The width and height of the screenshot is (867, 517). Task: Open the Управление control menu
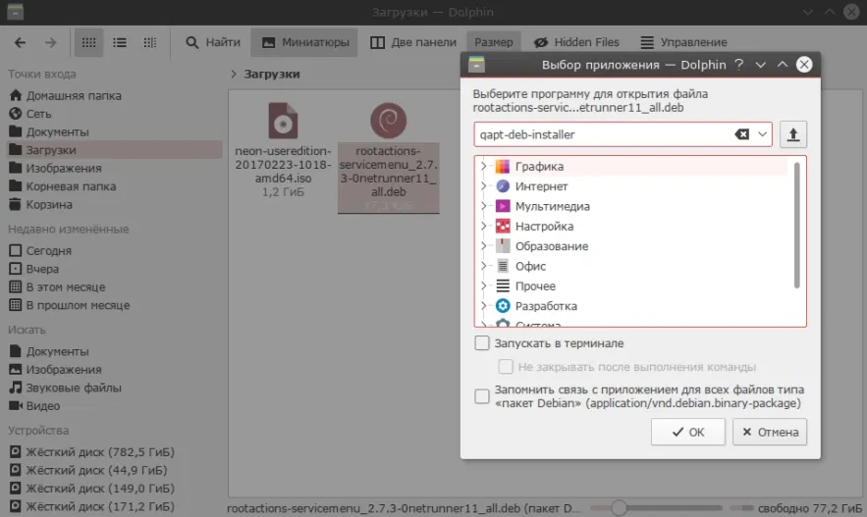click(x=683, y=42)
